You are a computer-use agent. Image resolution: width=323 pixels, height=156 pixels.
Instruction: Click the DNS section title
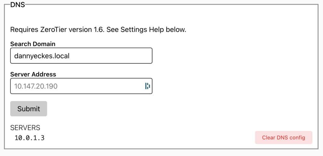coord(18,4)
